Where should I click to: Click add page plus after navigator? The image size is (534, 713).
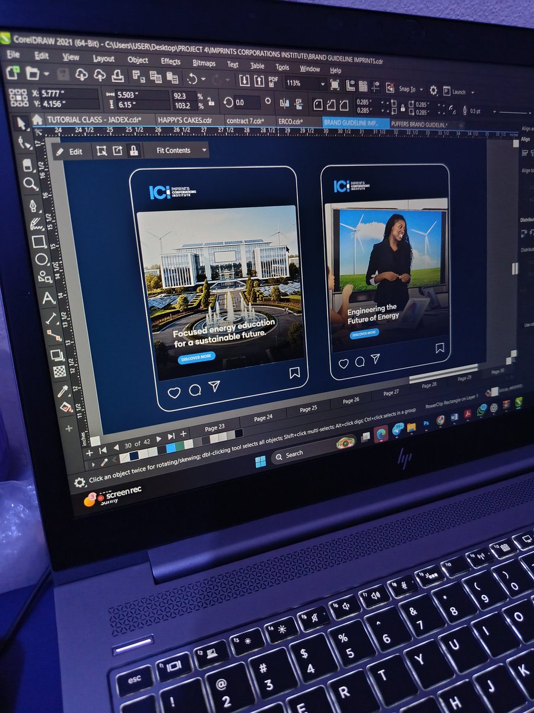click(184, 434)
